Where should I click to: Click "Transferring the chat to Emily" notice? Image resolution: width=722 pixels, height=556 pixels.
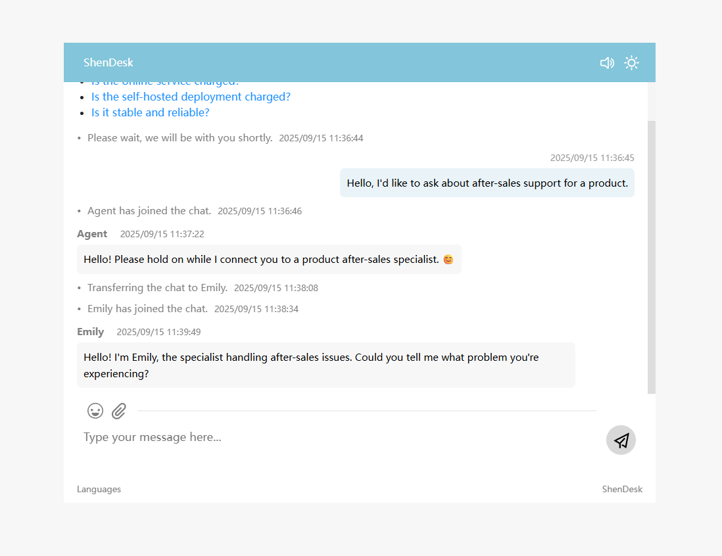[157, 288]
